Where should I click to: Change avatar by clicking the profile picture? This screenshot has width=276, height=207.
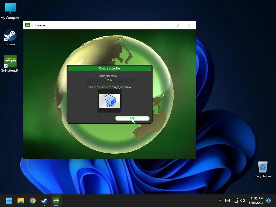(109, 101)
